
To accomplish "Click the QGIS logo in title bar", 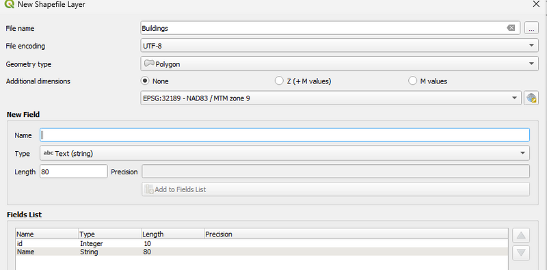I will [x=10, y=5].
